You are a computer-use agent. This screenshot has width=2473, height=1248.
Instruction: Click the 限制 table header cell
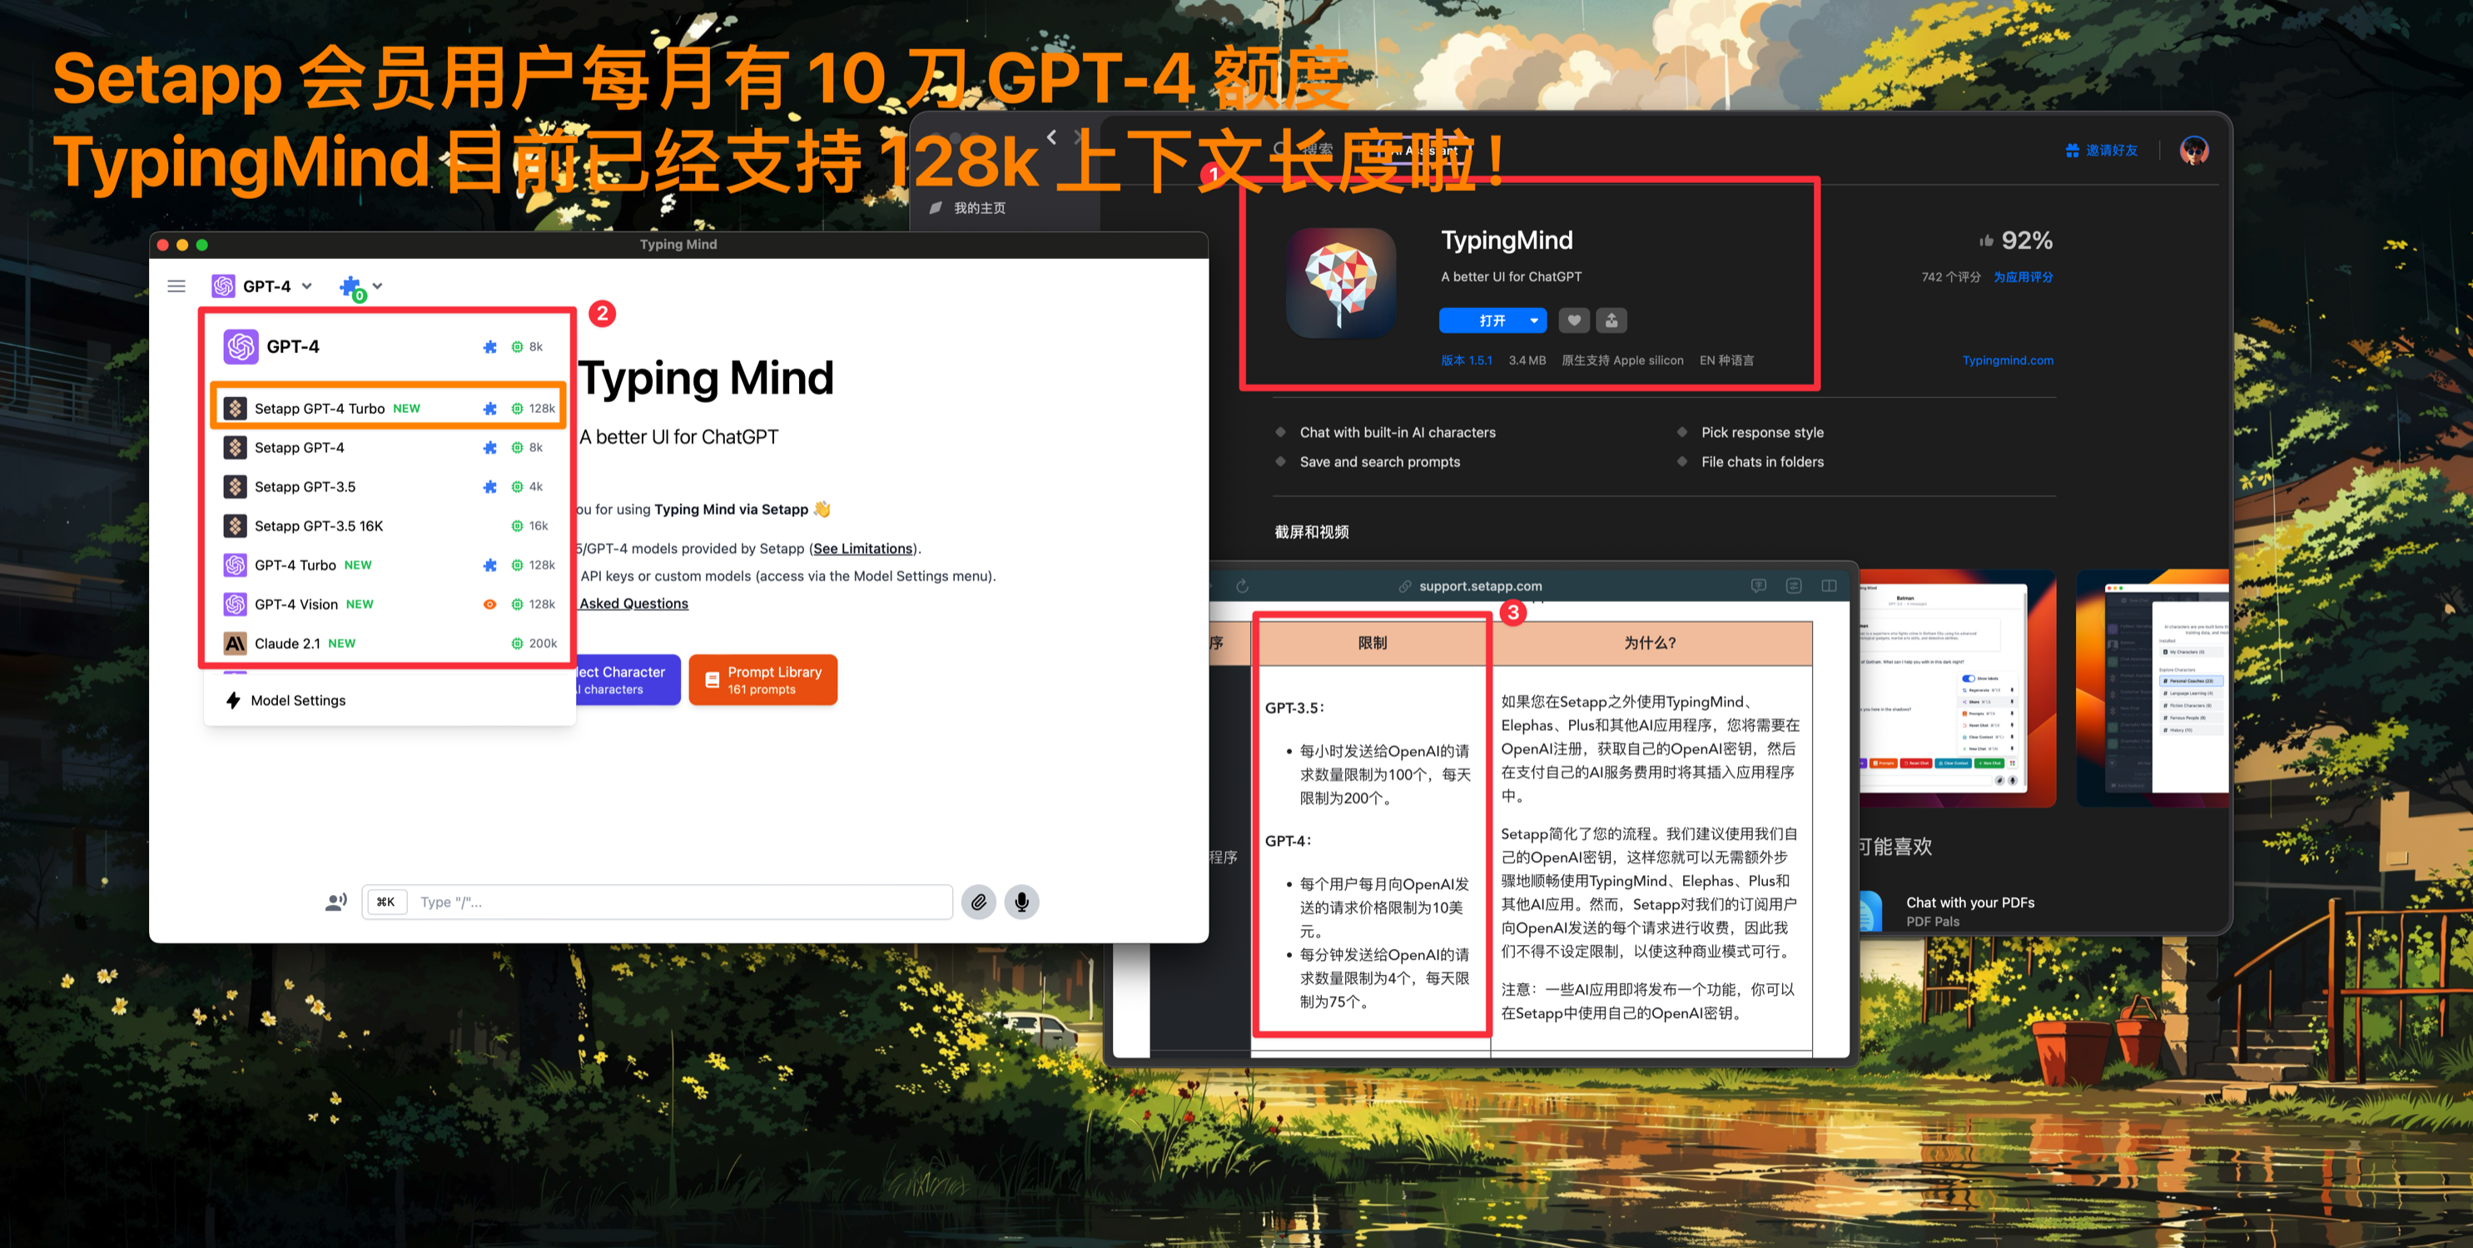point(1372,644)
